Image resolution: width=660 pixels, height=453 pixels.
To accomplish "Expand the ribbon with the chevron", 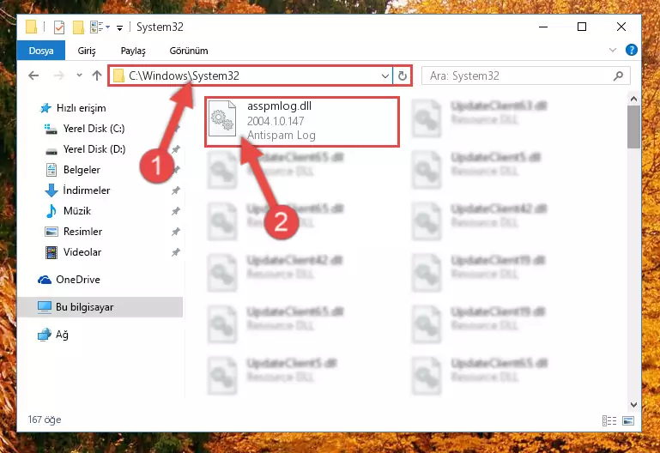I will click(613, 50).
